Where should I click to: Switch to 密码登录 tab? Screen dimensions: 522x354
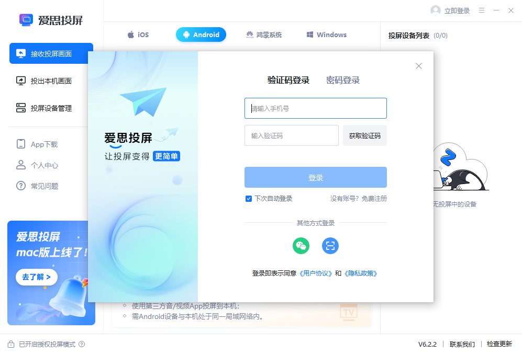click(343, 80)
